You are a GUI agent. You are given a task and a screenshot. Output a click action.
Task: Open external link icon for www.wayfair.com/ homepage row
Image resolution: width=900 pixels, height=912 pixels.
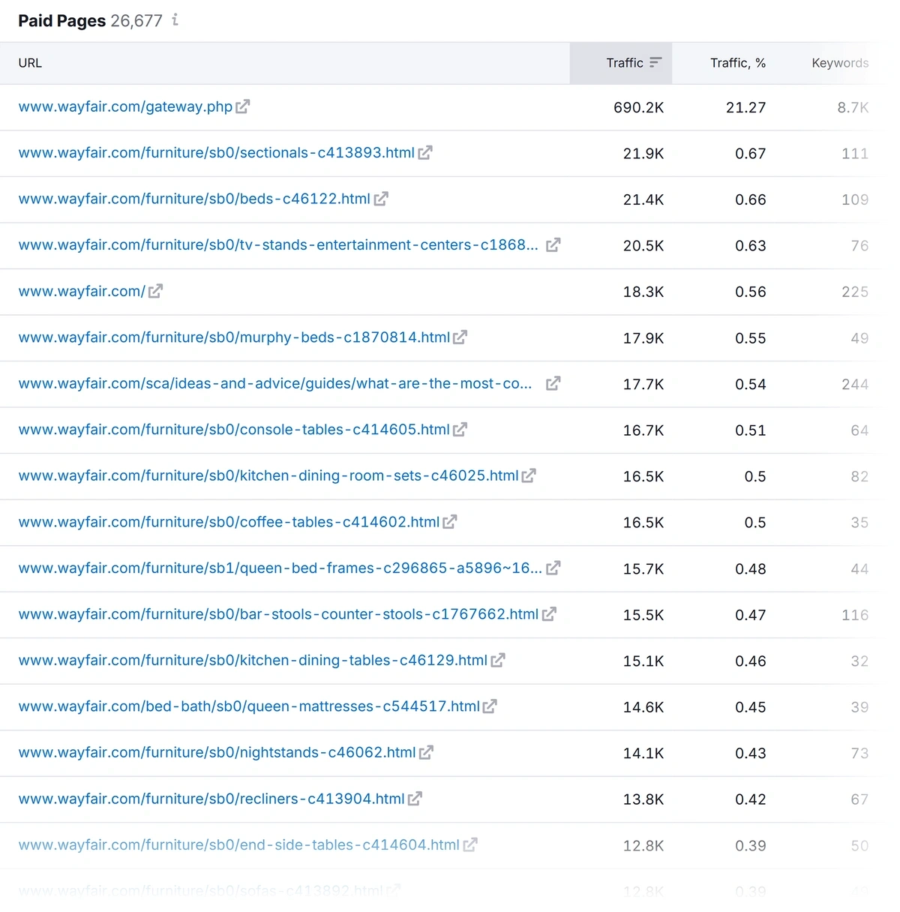click(155, 292)
